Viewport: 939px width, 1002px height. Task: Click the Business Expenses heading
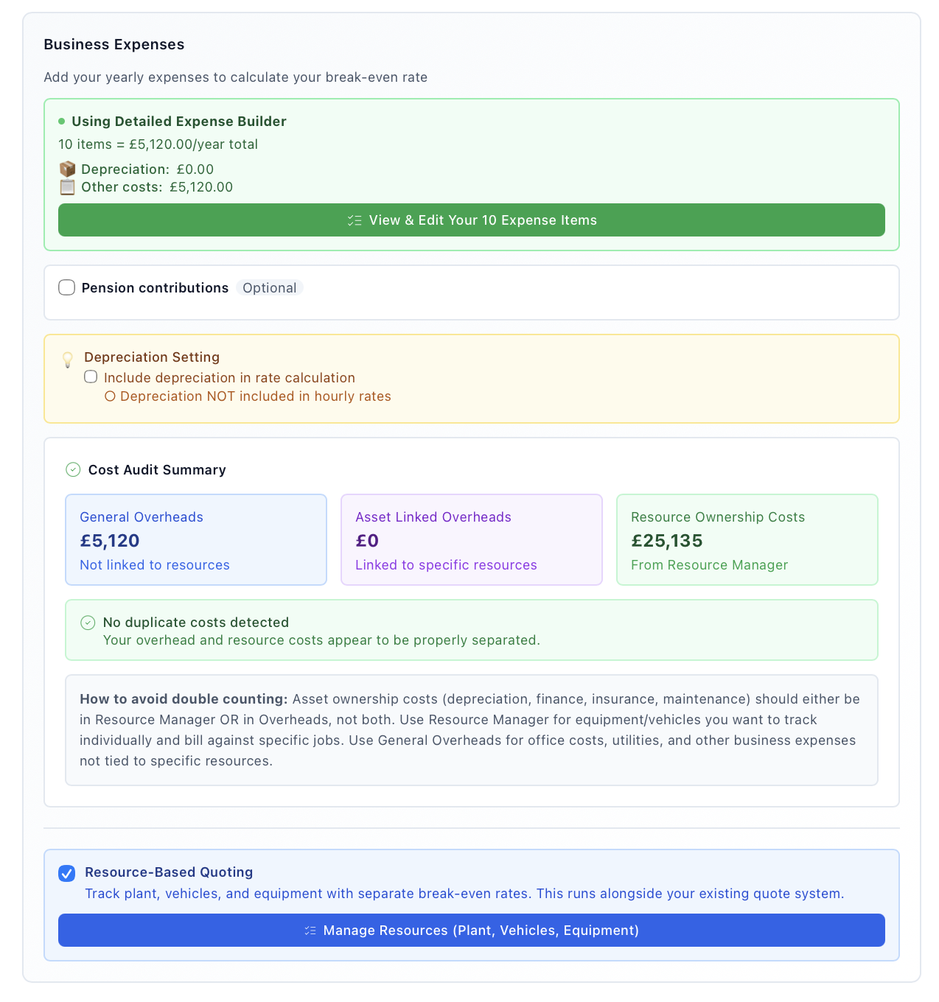pyautogui.click(x=114, y=44)
